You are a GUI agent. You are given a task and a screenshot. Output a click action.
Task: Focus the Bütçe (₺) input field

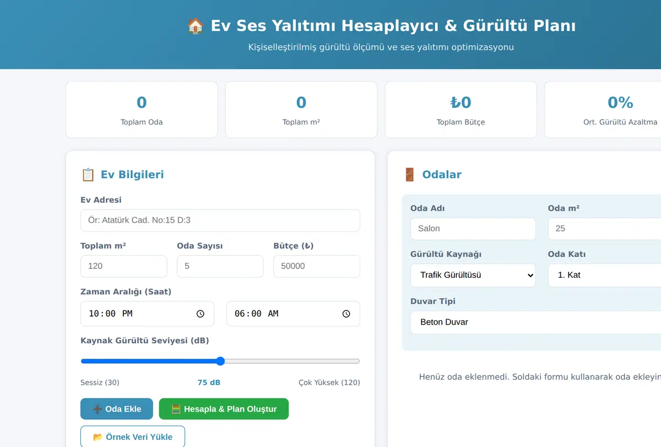317,266
